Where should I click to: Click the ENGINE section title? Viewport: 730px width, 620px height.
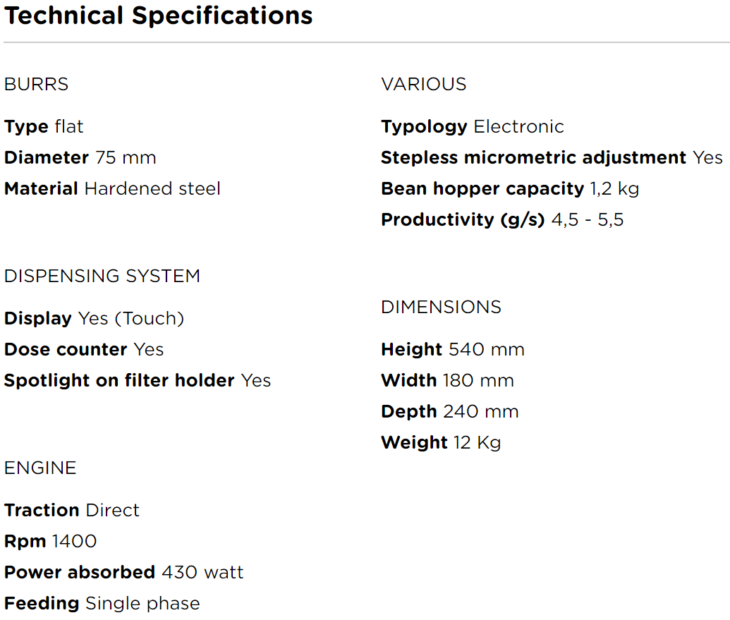[40, 468]
